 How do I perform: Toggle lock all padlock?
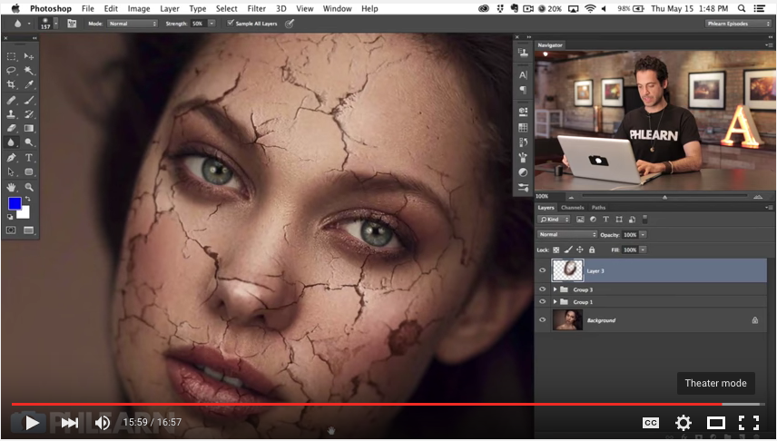(x=592, y=250)
